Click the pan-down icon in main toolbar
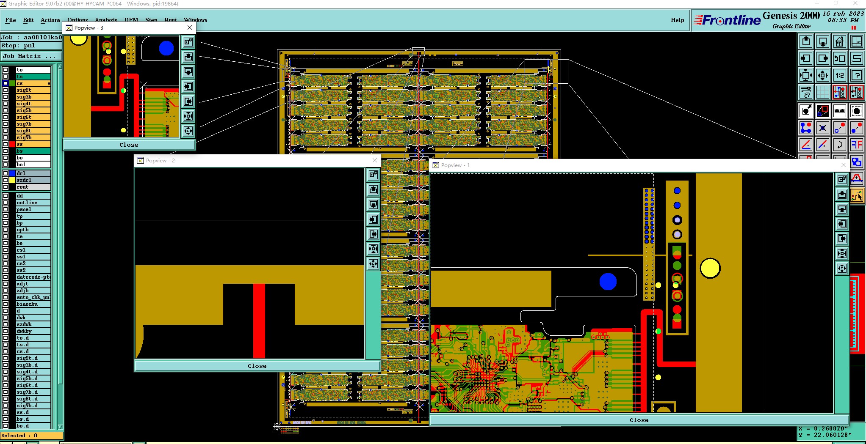Image resolution: width=866 pixels, height=444 pixels. pyautogui.click(x=823, y=41)
